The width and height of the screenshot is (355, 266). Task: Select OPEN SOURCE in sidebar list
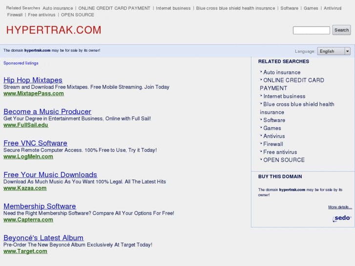click(284, 160)
